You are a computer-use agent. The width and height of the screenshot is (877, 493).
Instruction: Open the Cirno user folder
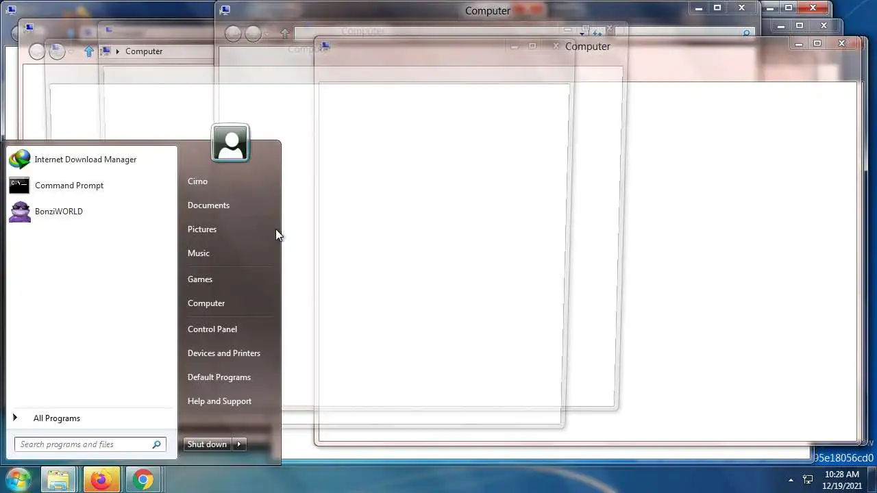pos(197,181)
